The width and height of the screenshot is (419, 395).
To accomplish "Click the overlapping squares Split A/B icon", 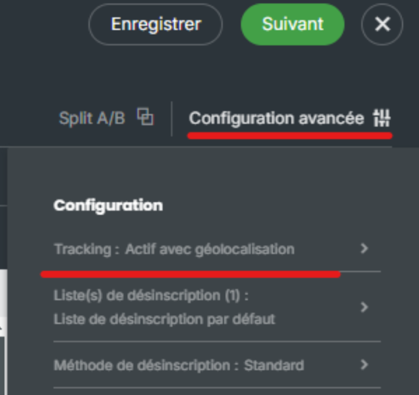I will (145, 117).
